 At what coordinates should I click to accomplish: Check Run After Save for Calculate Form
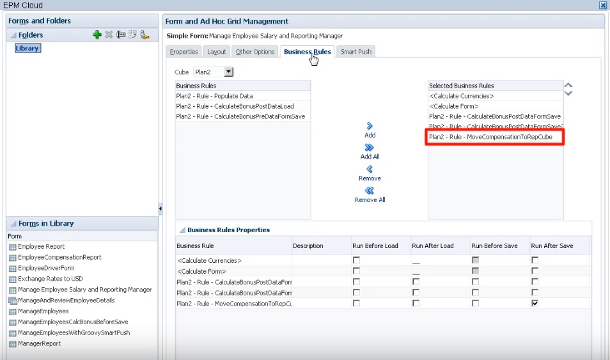click(x=535, y=271)
